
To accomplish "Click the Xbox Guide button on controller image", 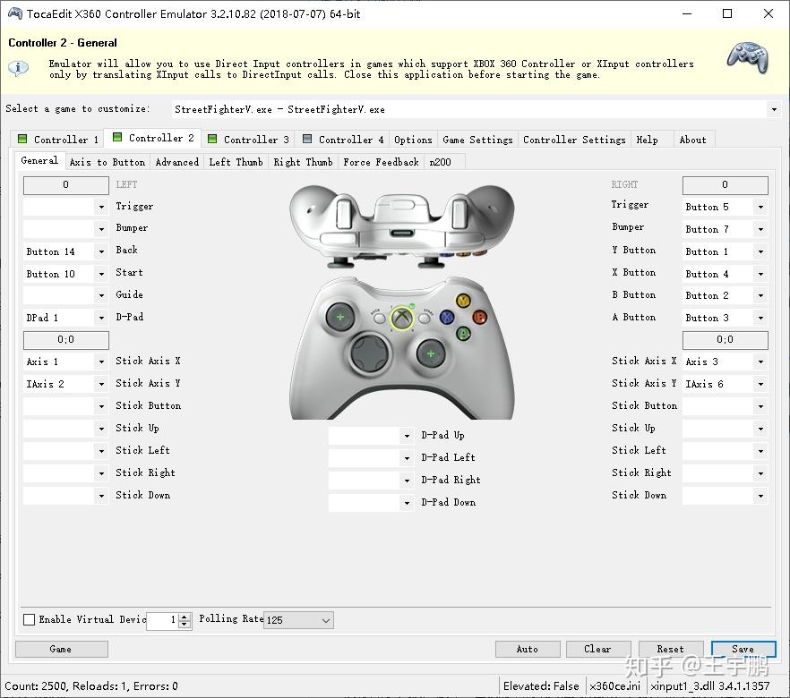I will pyautogui.click(x=401, y=318).
